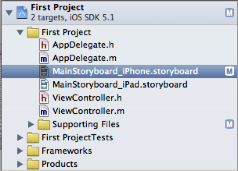Screen dimensions: 238x171
Task: Click the modified badge on MainStoryboard_iPhone row
Action: [x=229, y=71]
